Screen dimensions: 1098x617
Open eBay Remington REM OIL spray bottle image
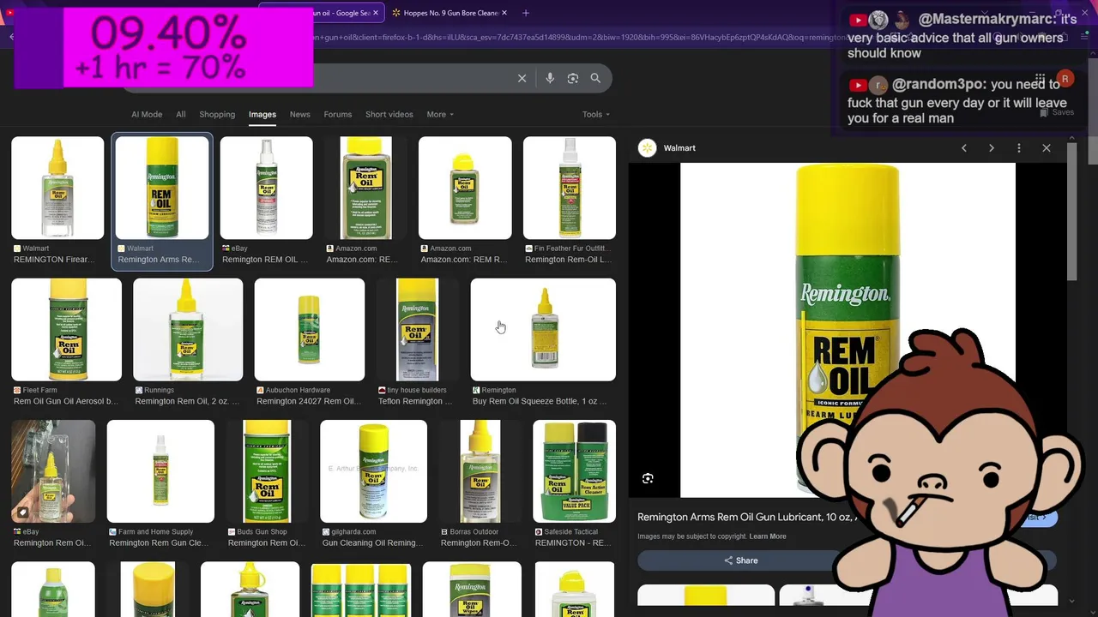(267, 188)
